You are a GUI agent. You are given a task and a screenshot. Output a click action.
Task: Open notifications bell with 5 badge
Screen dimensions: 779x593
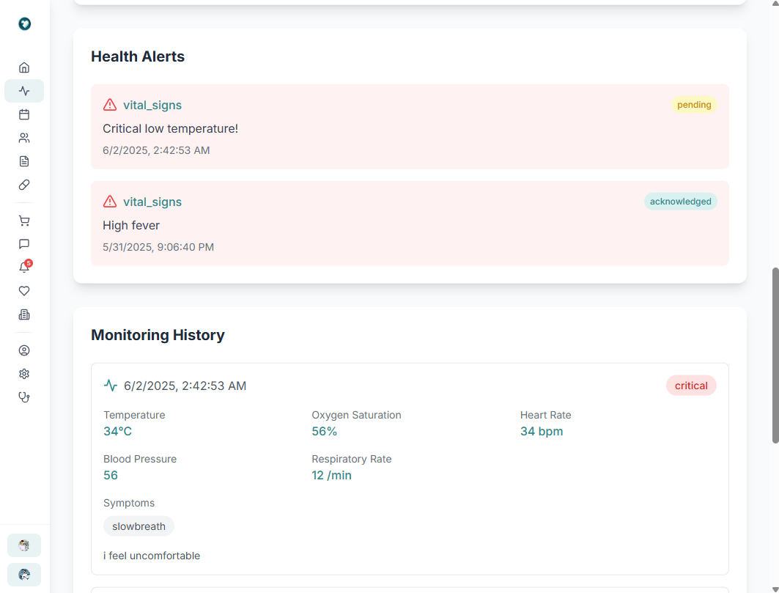click(x=24, y=268)
